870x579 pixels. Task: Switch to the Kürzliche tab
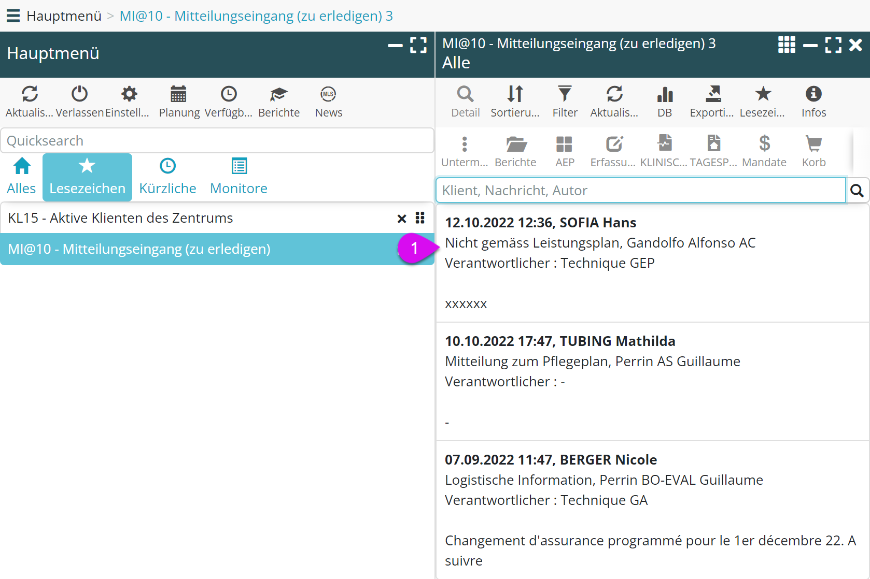[x=167, y=177]
